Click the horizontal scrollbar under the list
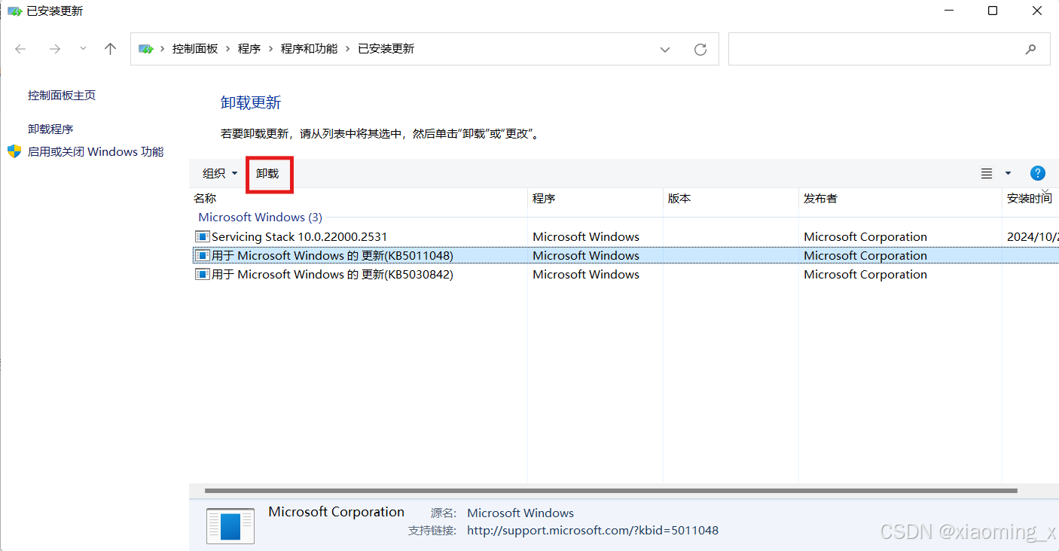The height and width of the screenshot is (551, 1059). coord(610,491)
